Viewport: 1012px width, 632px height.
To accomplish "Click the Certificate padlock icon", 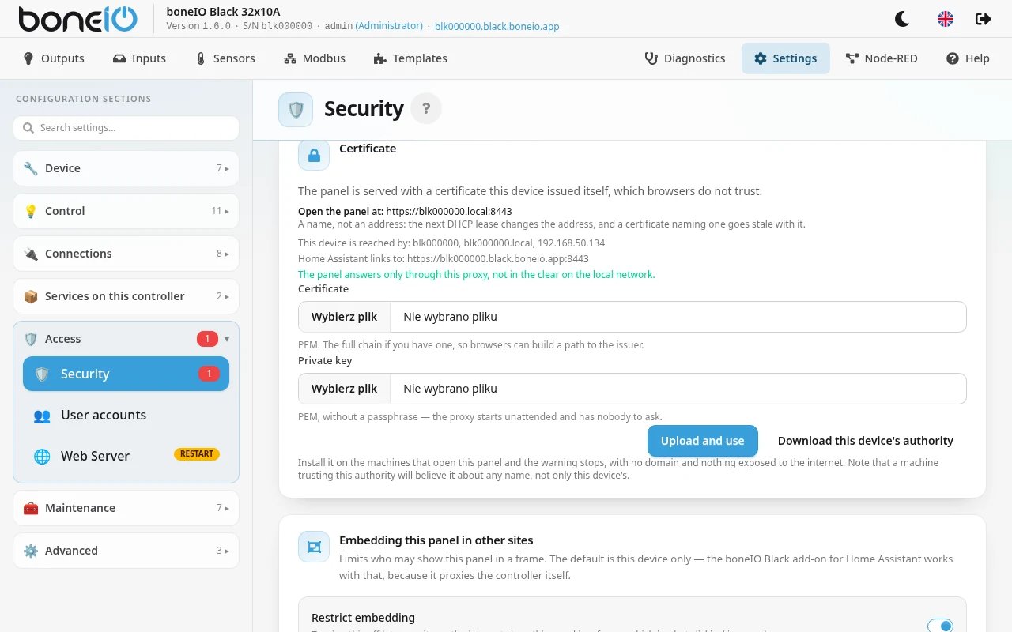I will tap(314, 155).
